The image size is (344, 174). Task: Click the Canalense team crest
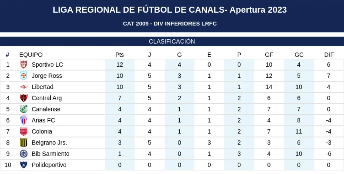coord(24,109)
